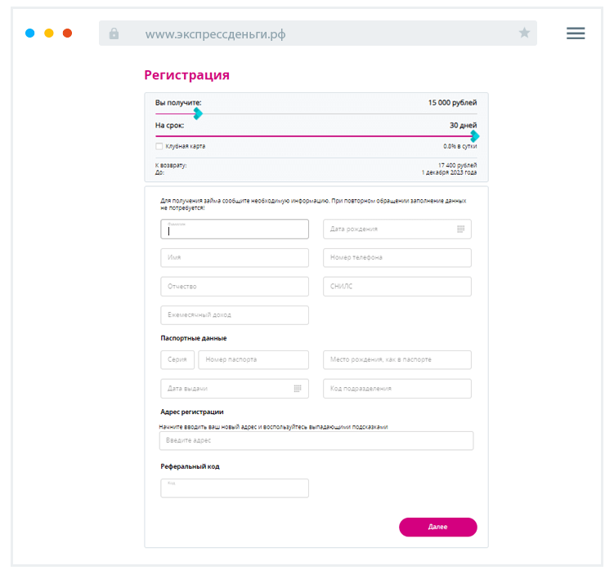Enable the Клубная карта checkbox
Screen dimensions: 614x579
[x=159, y=146]
